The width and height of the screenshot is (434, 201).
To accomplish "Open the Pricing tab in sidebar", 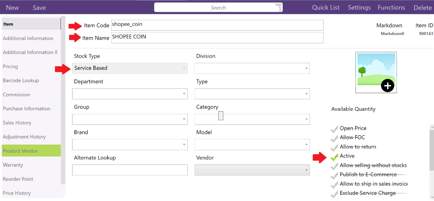I will click(x=10, y=67).
